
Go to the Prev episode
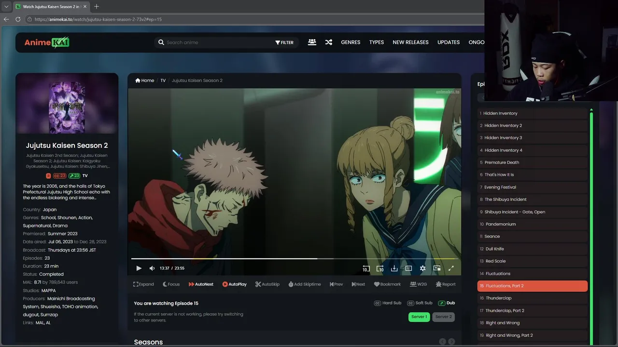(x=336, y=284)
